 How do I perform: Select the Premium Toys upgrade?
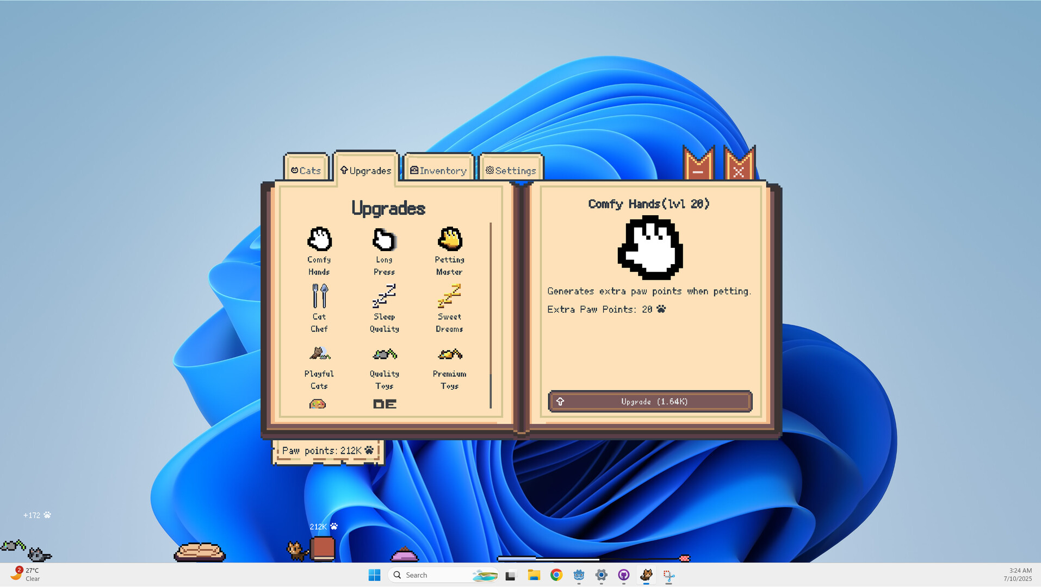(449, 365)
